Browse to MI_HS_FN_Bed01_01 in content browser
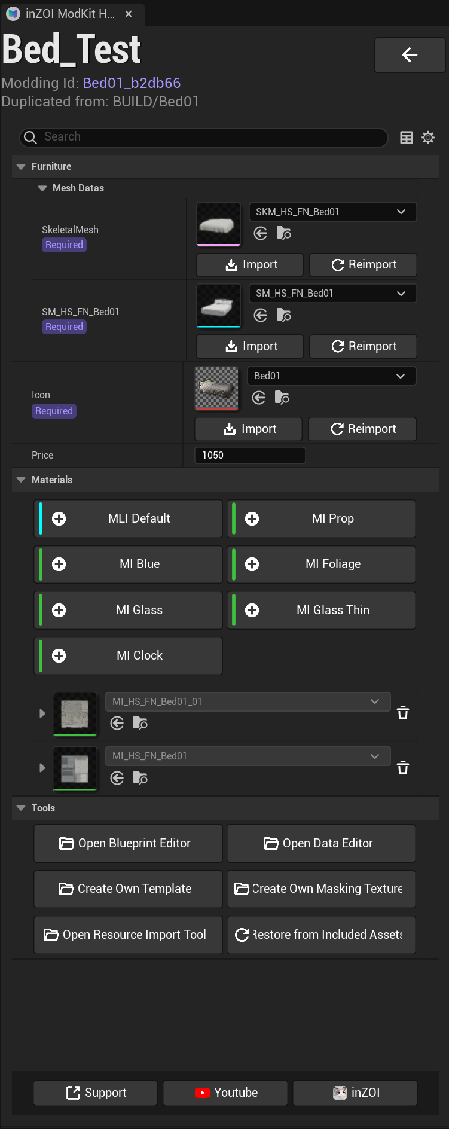 click(140, 724)
